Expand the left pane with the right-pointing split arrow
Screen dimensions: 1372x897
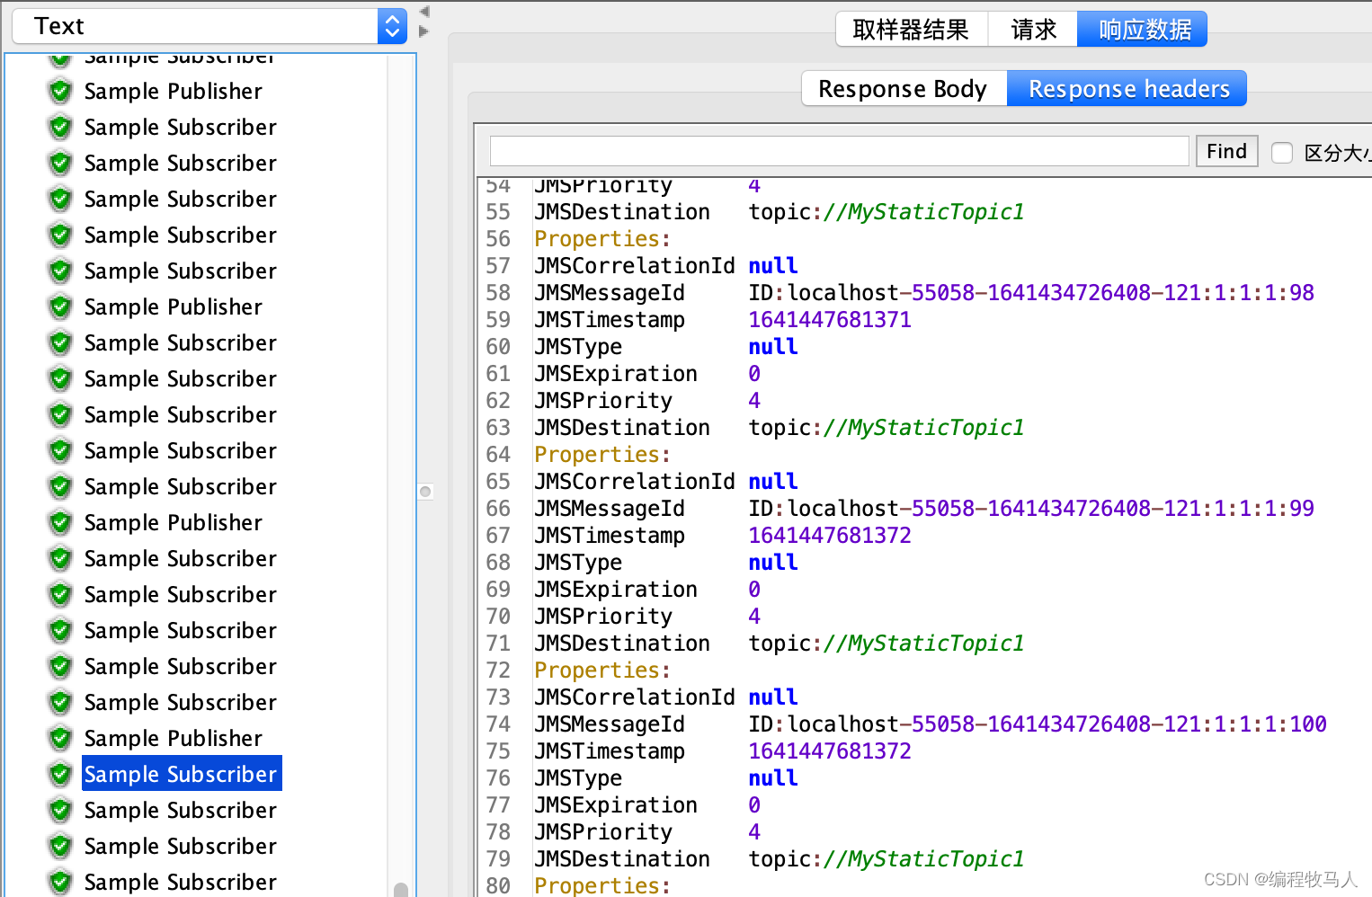pyautogui.click(x=424, y=31)
